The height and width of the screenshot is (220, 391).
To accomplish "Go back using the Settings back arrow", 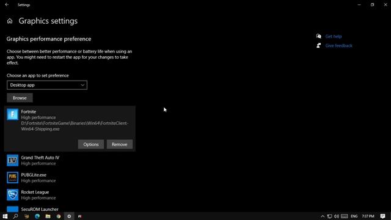I will pyautogui.click(x=7, y=5).
